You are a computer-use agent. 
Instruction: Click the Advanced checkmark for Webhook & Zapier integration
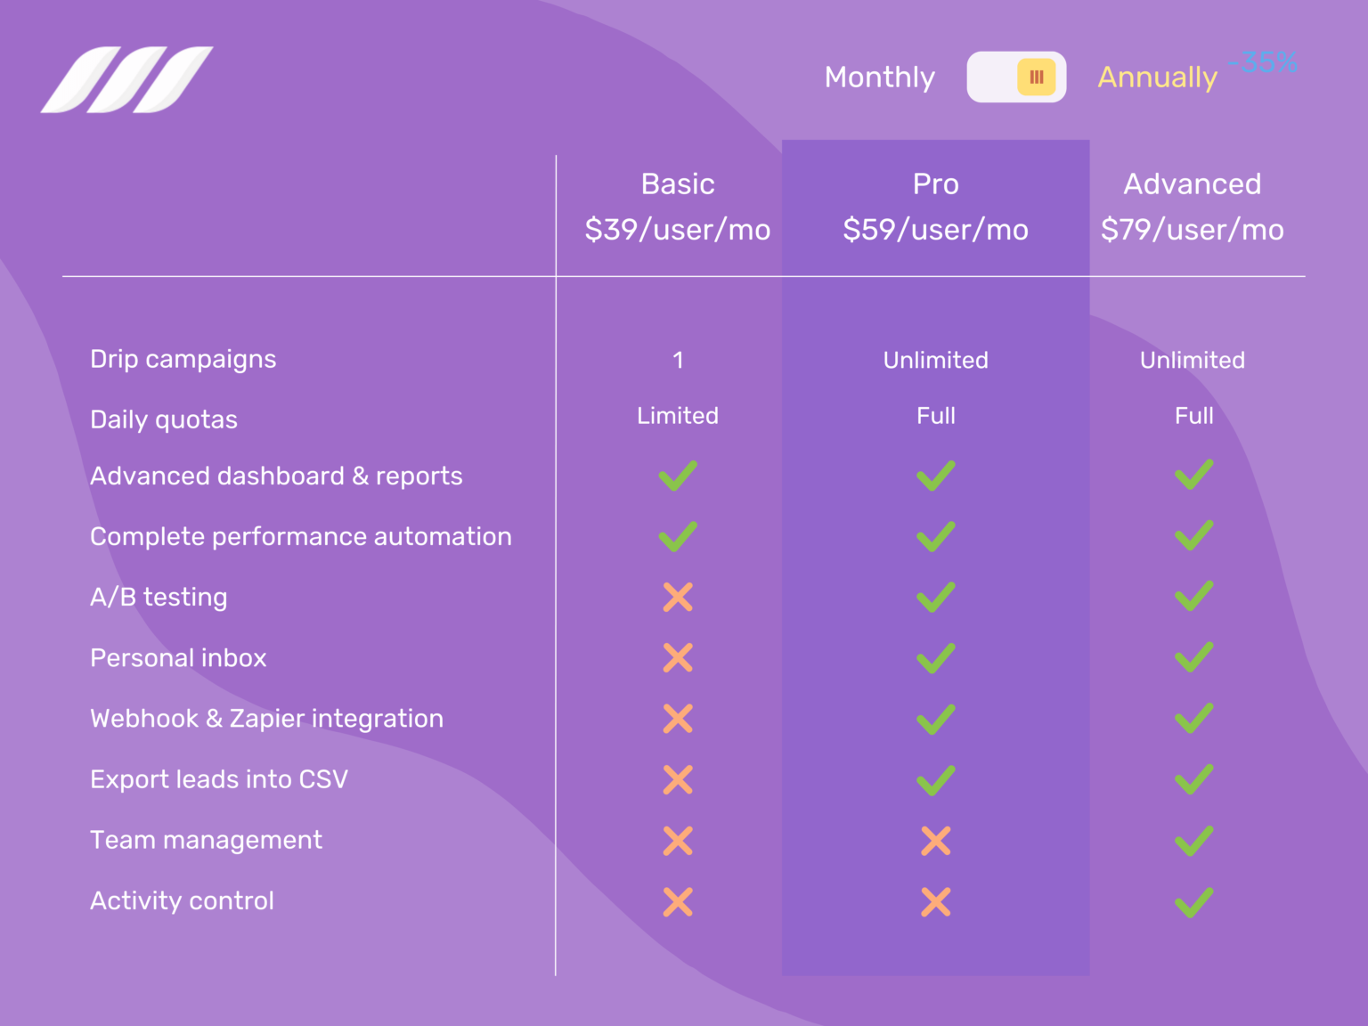(x=1193, y=718)
